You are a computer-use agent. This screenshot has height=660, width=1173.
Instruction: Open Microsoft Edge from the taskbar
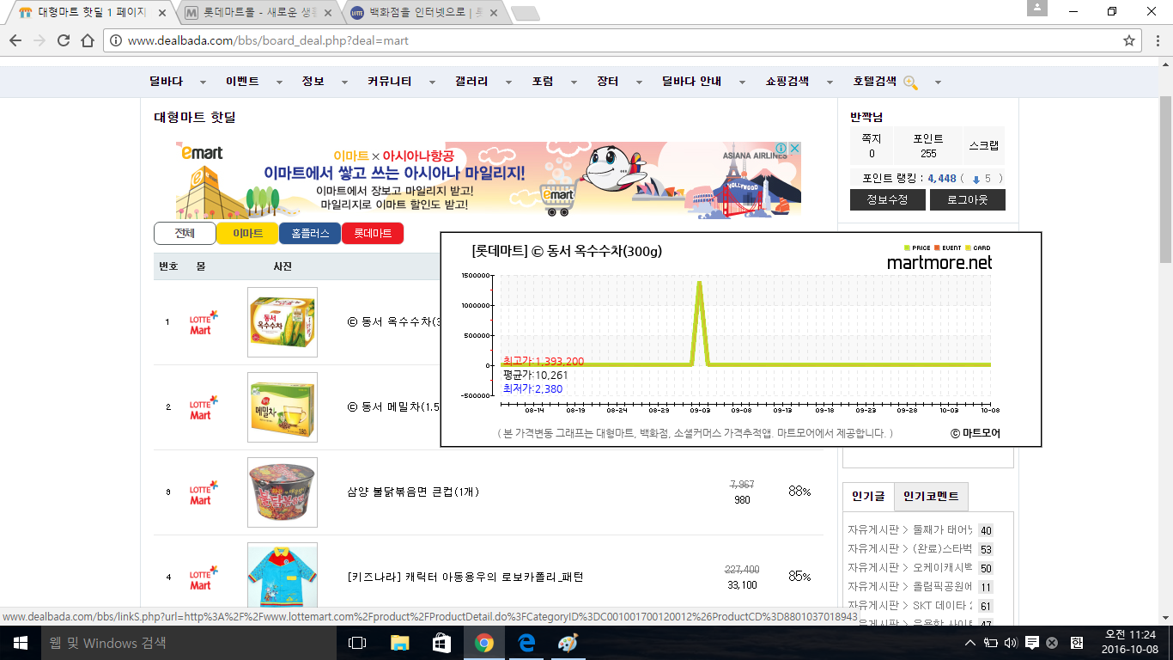coord(526,643)
